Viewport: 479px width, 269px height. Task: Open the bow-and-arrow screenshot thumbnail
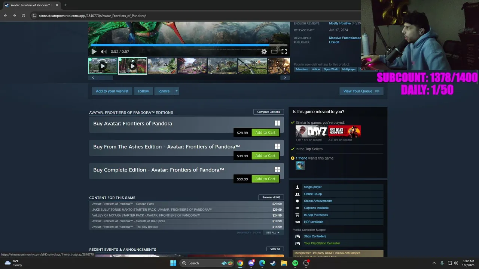pyautogui.click(x=252, y=66)
